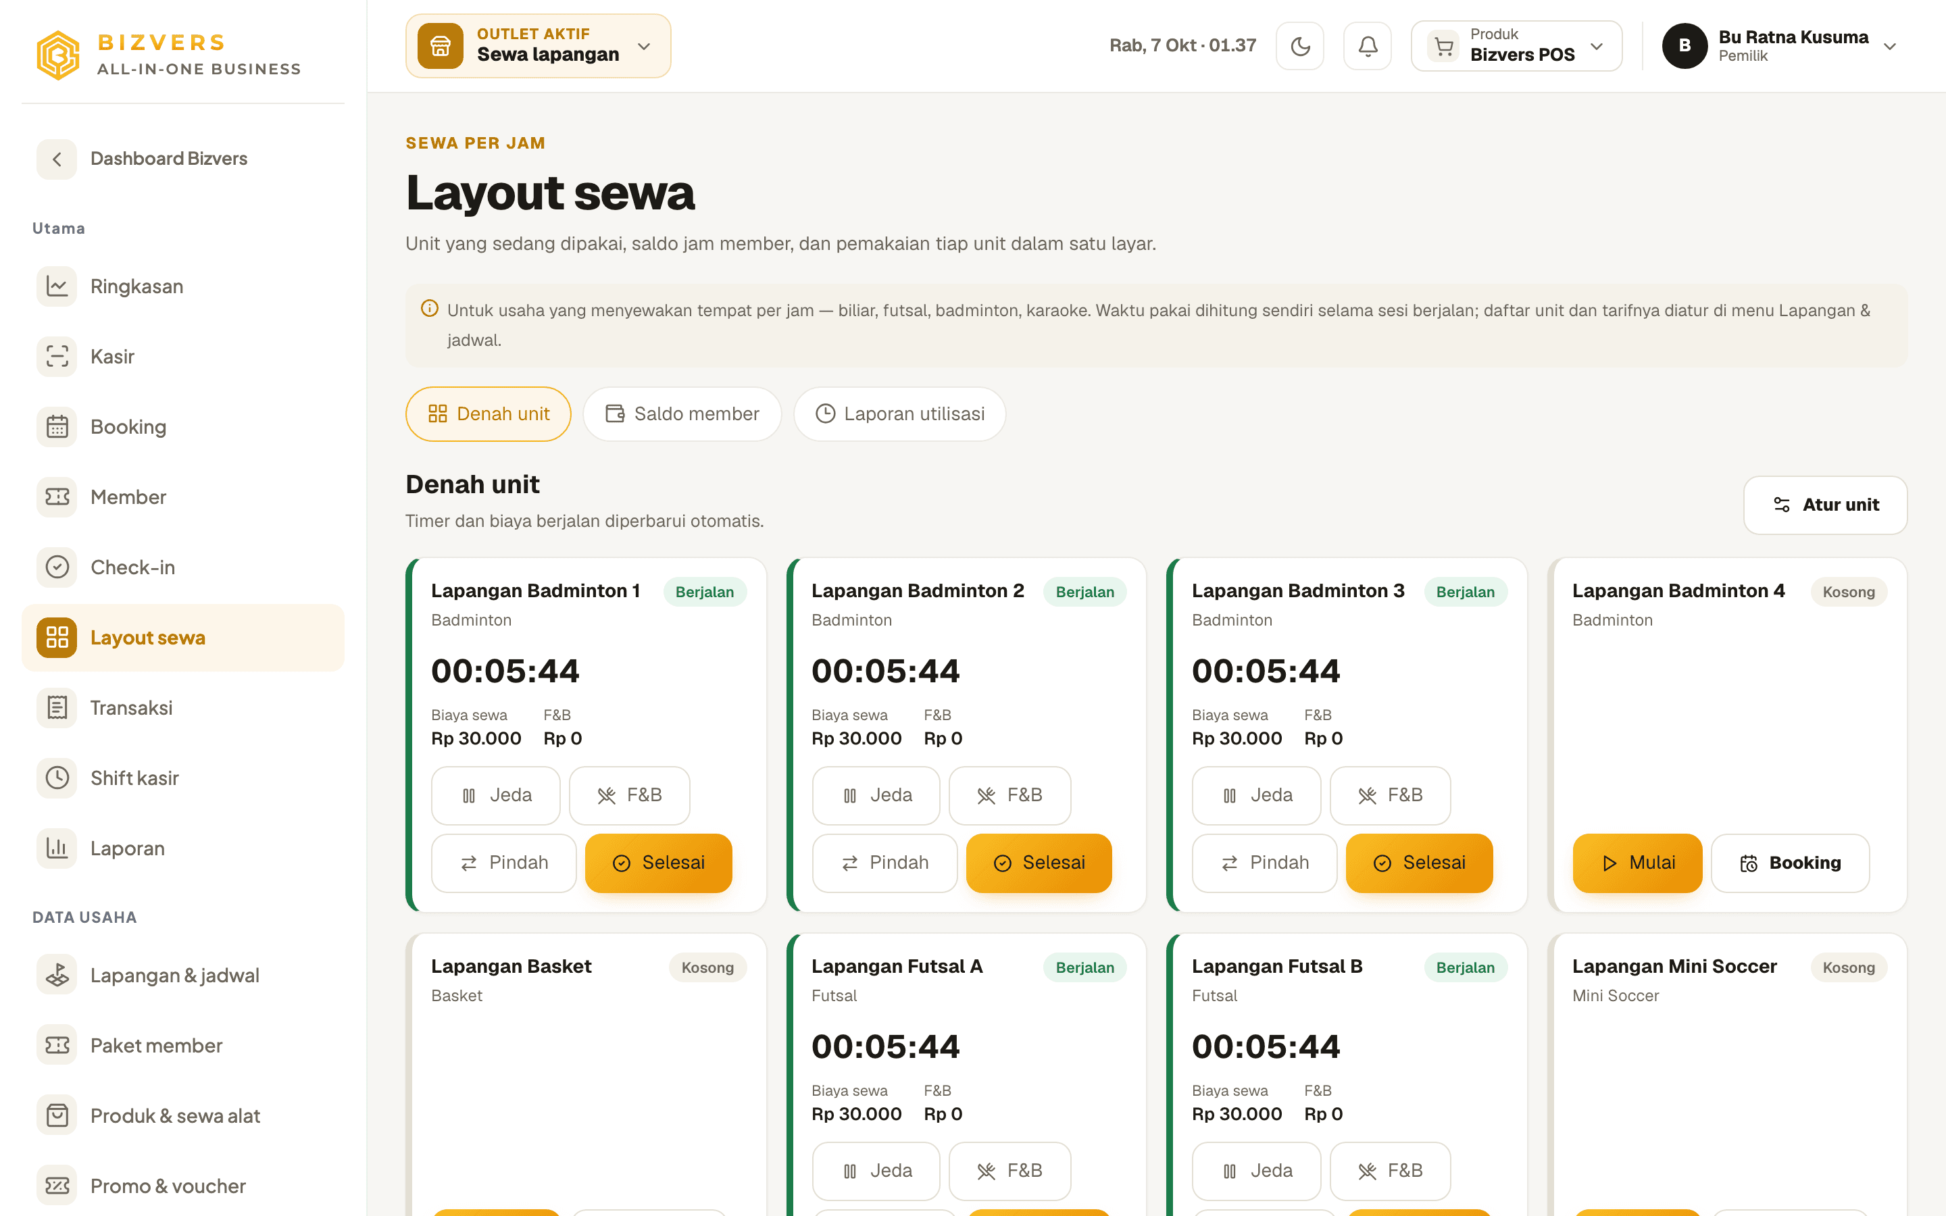The height and width of the screenshot is (1216, 1946).
Task: Select Layout sewa in the sidebar
Action: click(182, 637)
